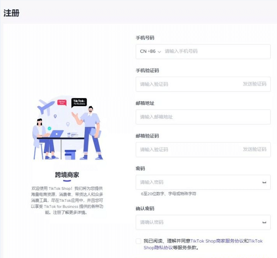Image resolution: width=277 pixels, height=258 pixels.
Task: Click the red TikTok Shop logo badge
Action: pyautogui.click(x=62, y=103)
